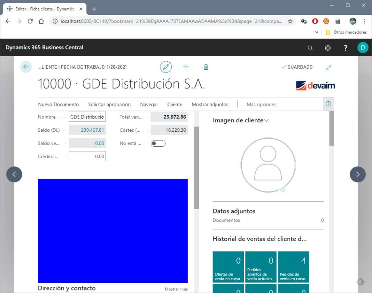
Task: Click the plus icon to create new customer
Action: pos(186,67)
